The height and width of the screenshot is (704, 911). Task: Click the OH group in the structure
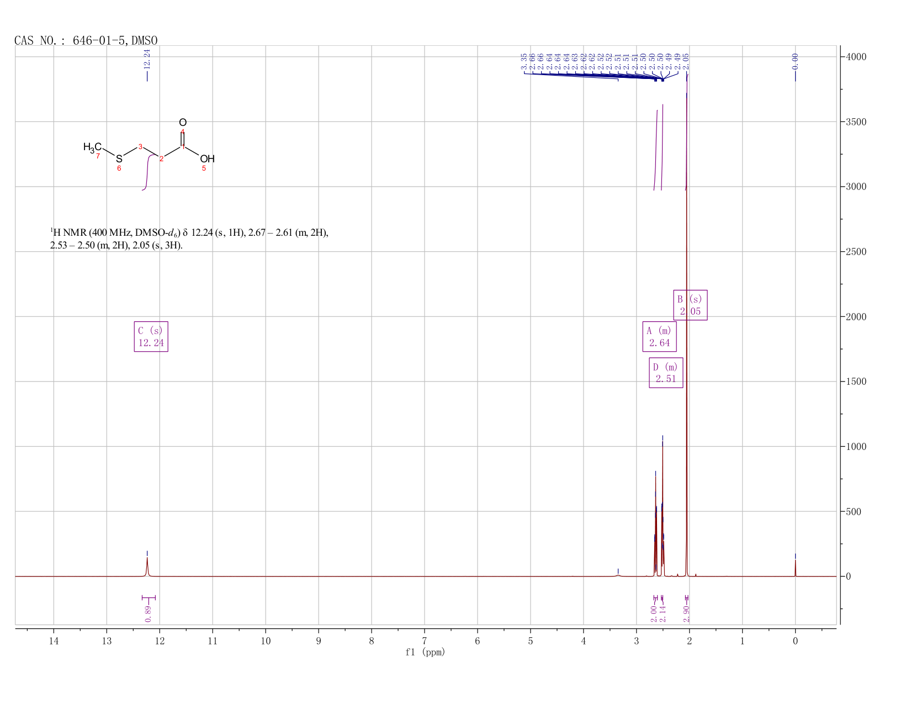tap(207, 159)
